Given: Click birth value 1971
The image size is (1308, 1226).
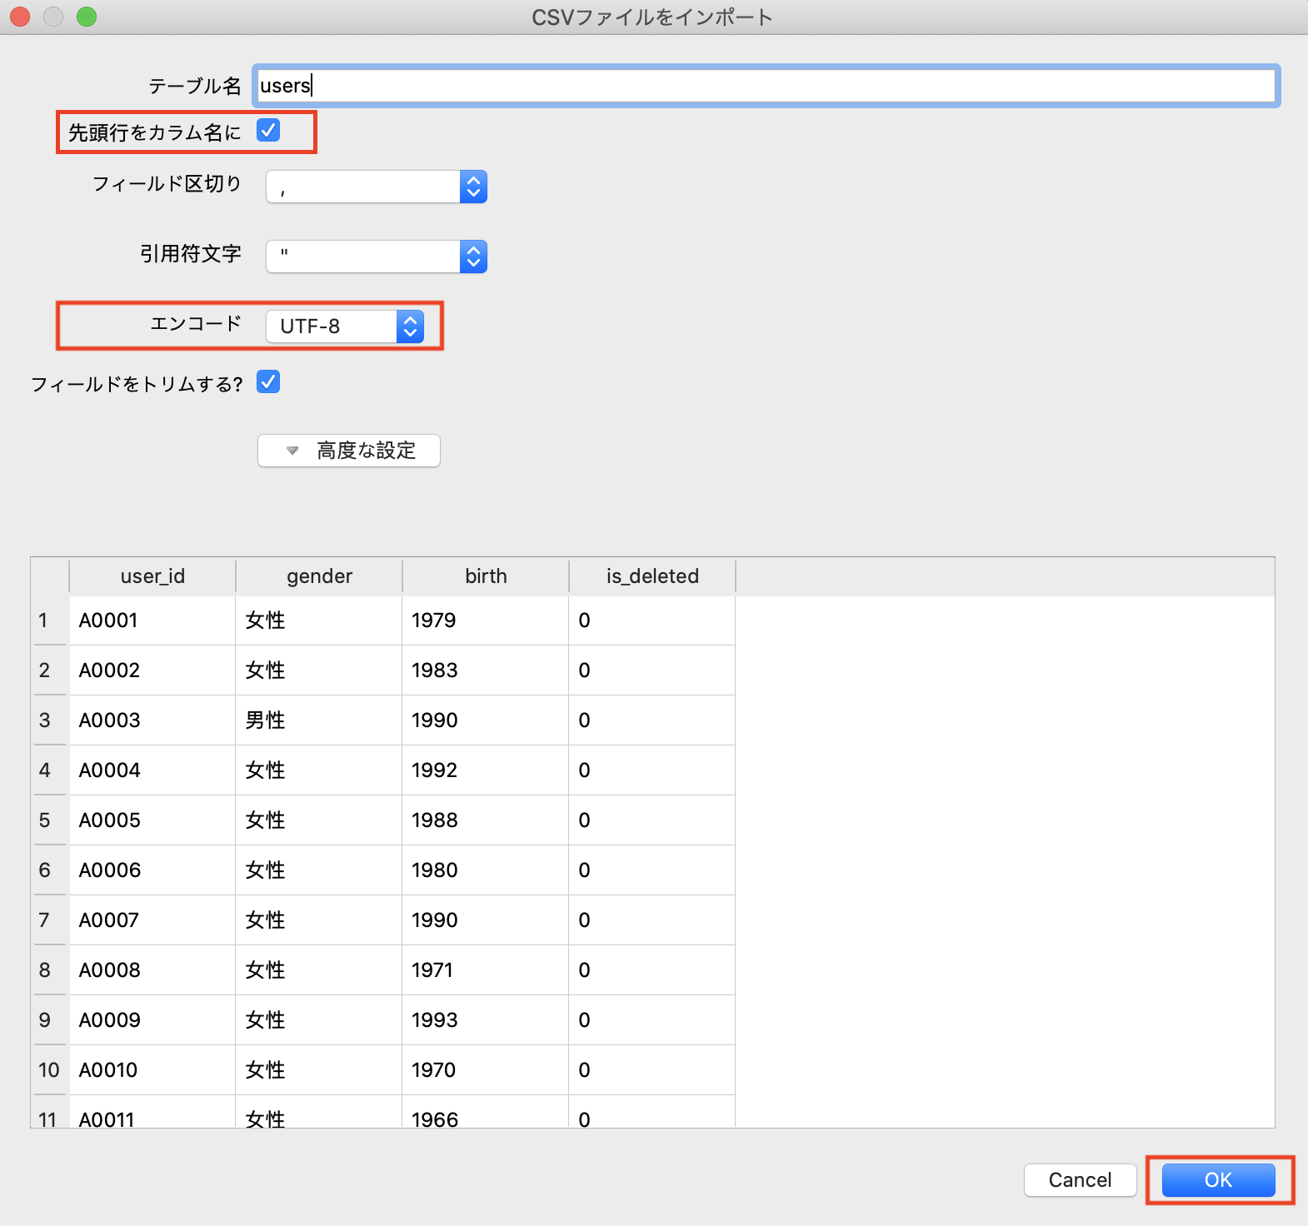Looking at the screenshot, I should click(486, 970).
